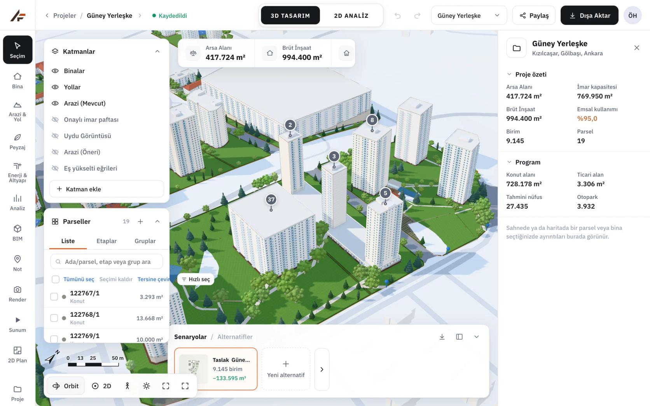Open the 2D Plan tool
The height and width of the screenshot is (406, 650).
click(x=17, y=355)
